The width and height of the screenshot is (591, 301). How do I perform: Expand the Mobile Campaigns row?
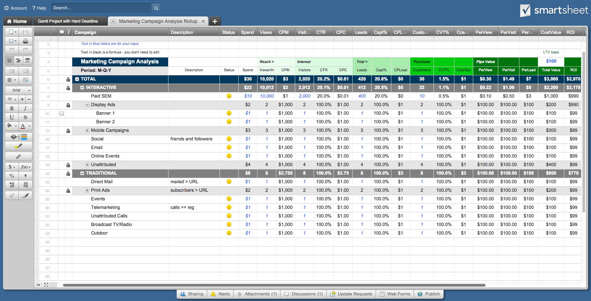(x=87, y=130)
